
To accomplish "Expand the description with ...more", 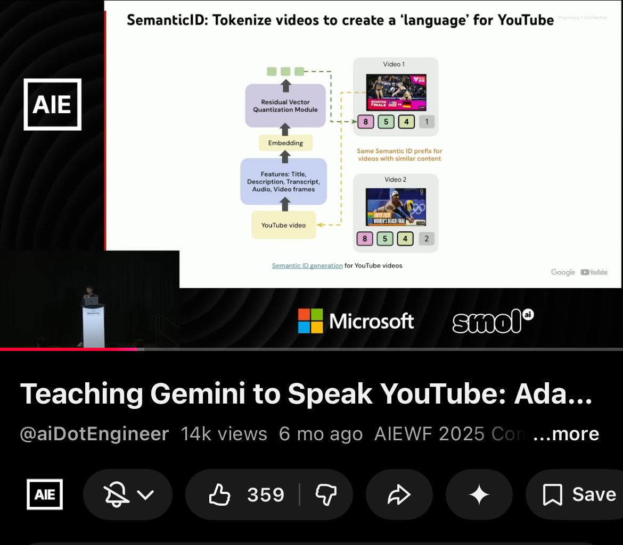I will 566,434.
